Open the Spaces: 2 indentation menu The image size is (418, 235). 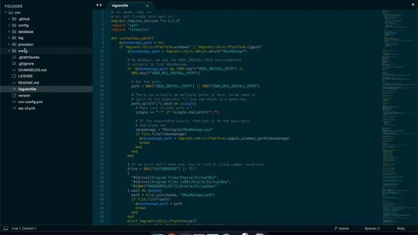[x=372, y=228]
